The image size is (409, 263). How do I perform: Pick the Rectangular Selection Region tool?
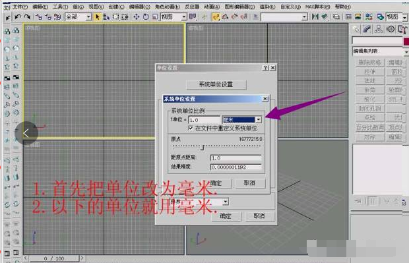coord(115,17)
